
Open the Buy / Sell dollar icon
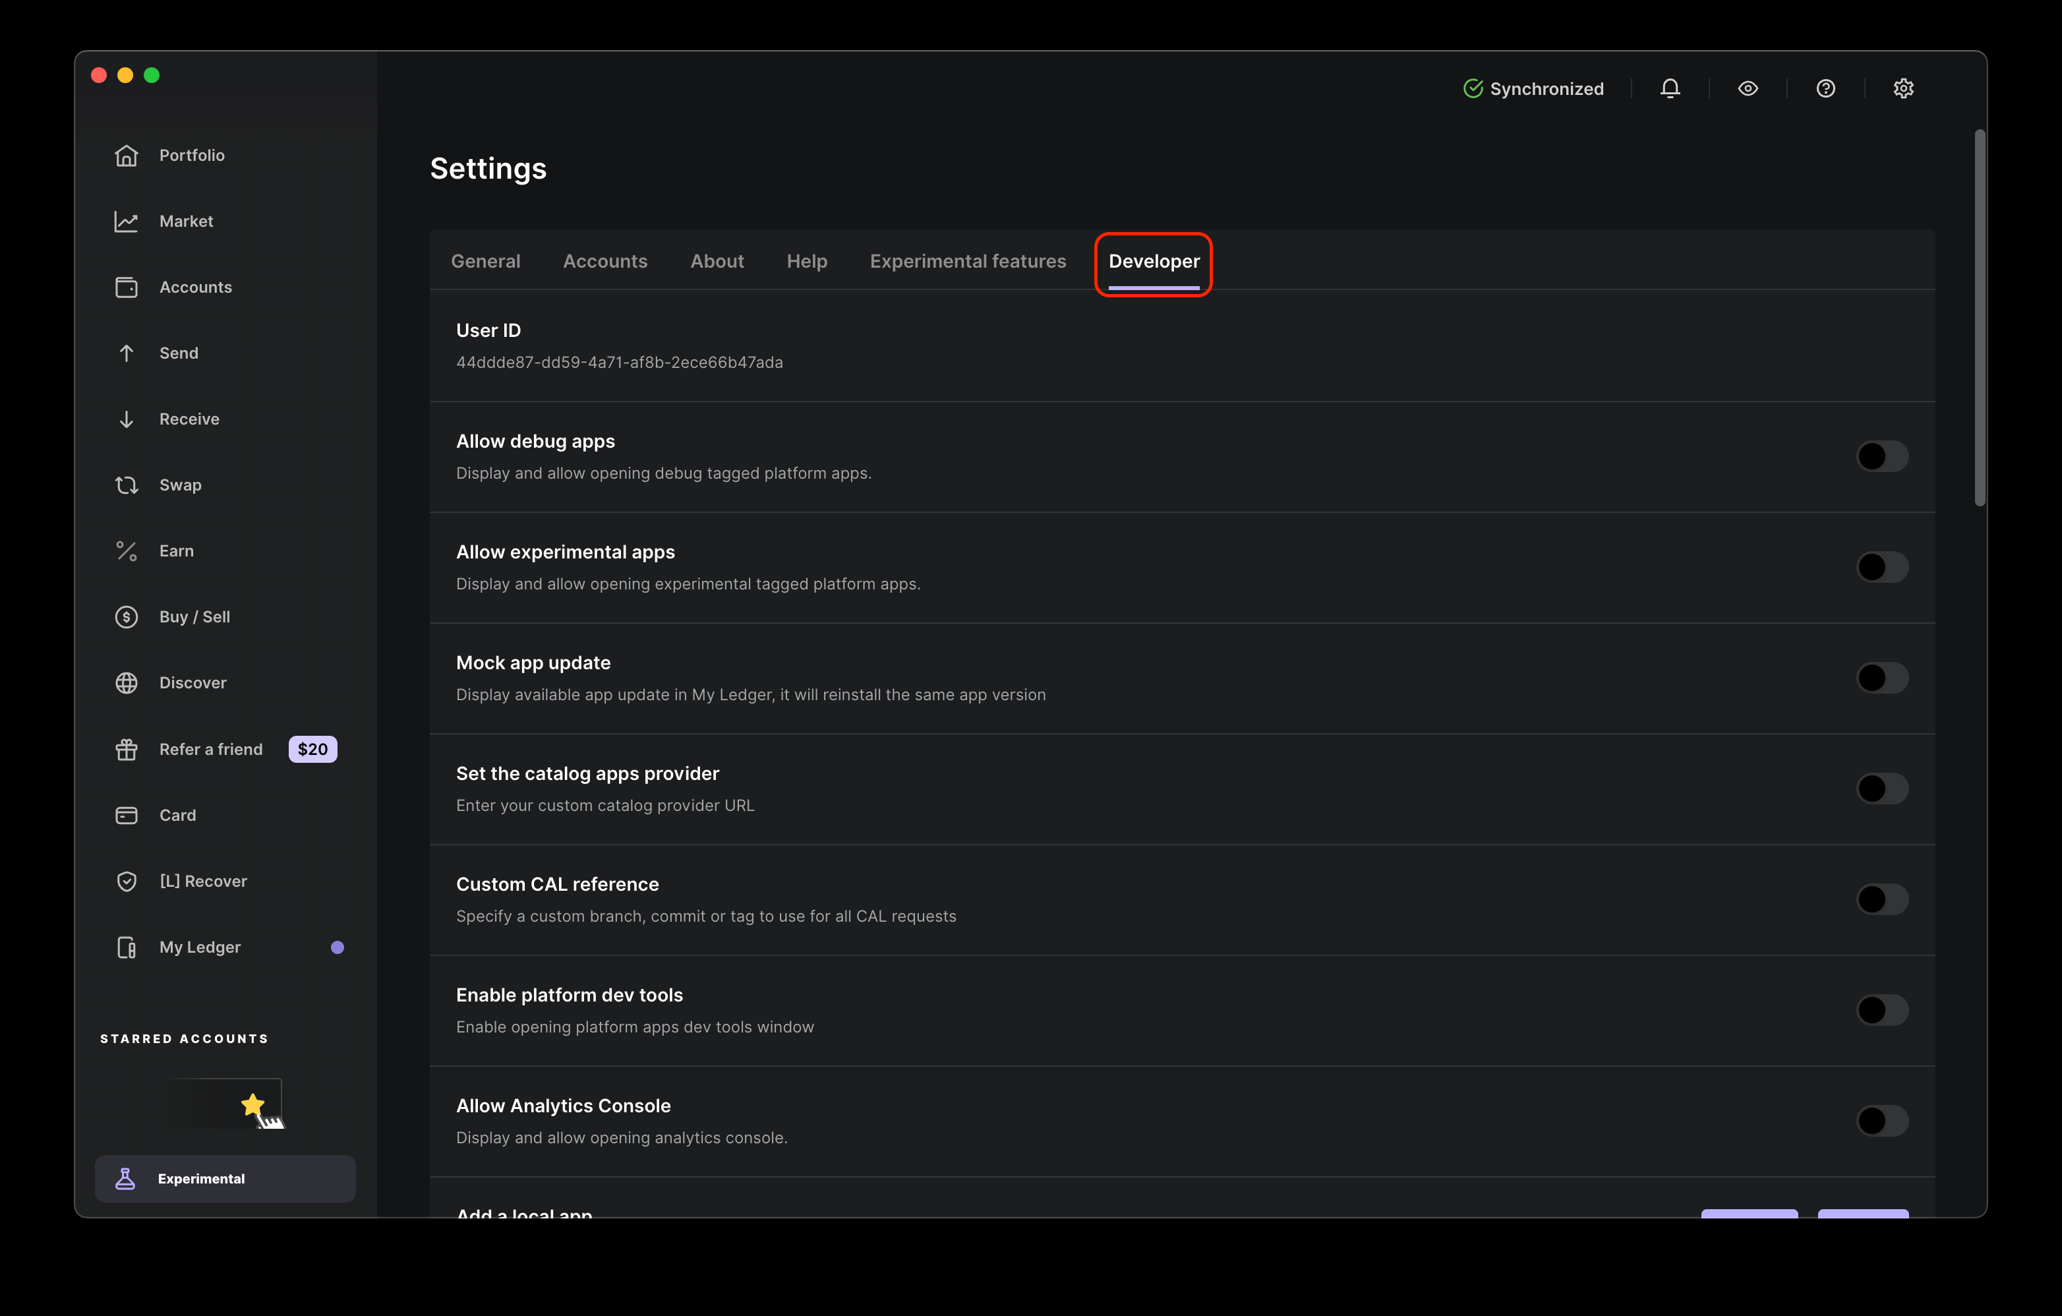click(x=127, y=616)
